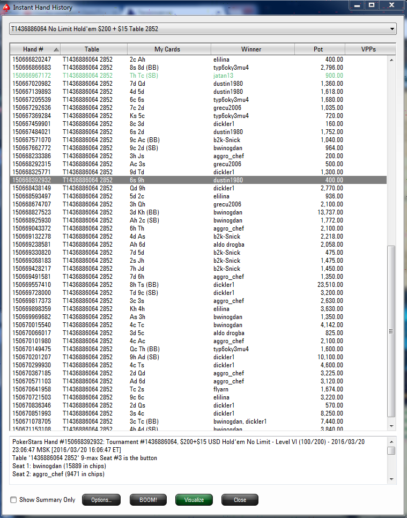This screenshot has height=518, width=407.
Task: Select hand 150667205539 with 6c 6s
Action: (198, 100)
